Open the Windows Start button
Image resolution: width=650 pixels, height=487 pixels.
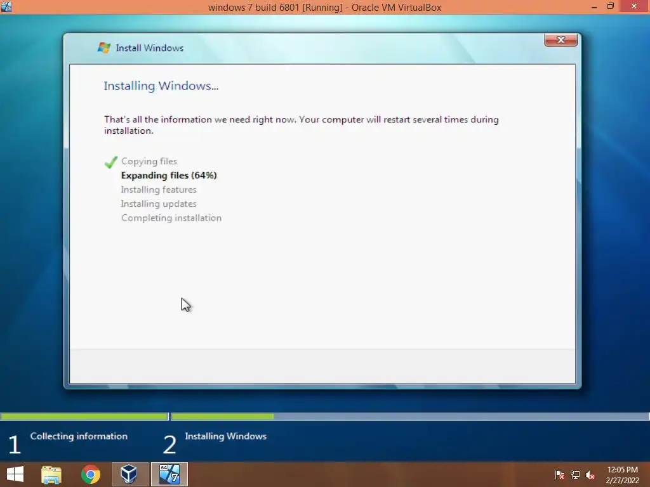(15, 474)
